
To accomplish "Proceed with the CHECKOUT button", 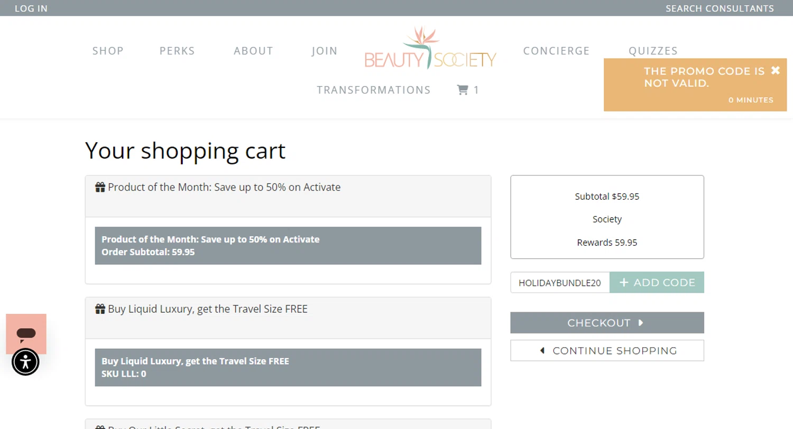I will (607, 323).
